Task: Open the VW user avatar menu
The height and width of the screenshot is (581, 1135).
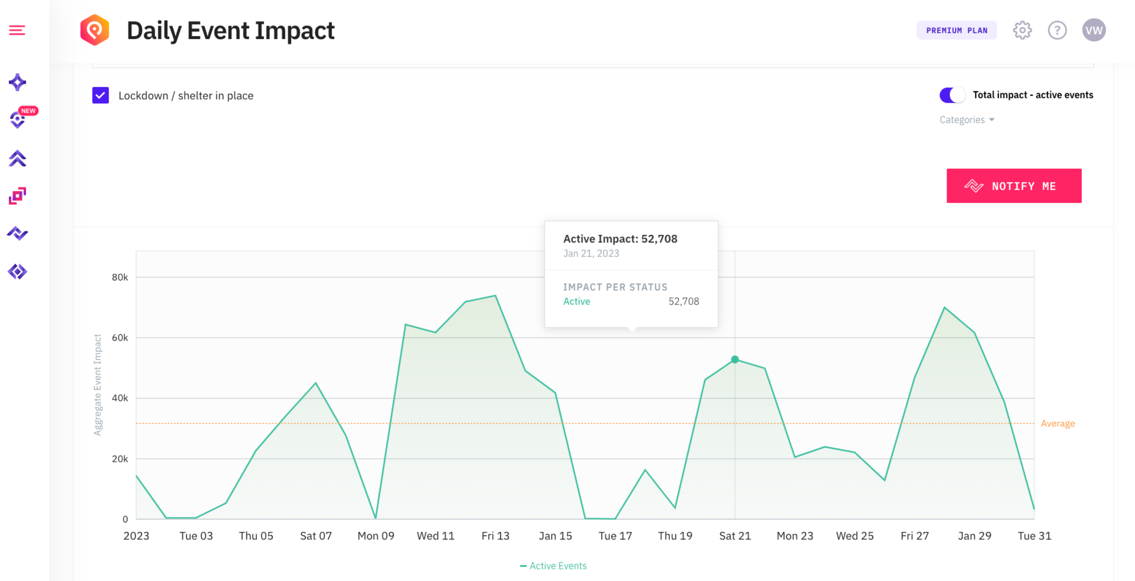Action: pyautogui.click(x=1095, y=30)
